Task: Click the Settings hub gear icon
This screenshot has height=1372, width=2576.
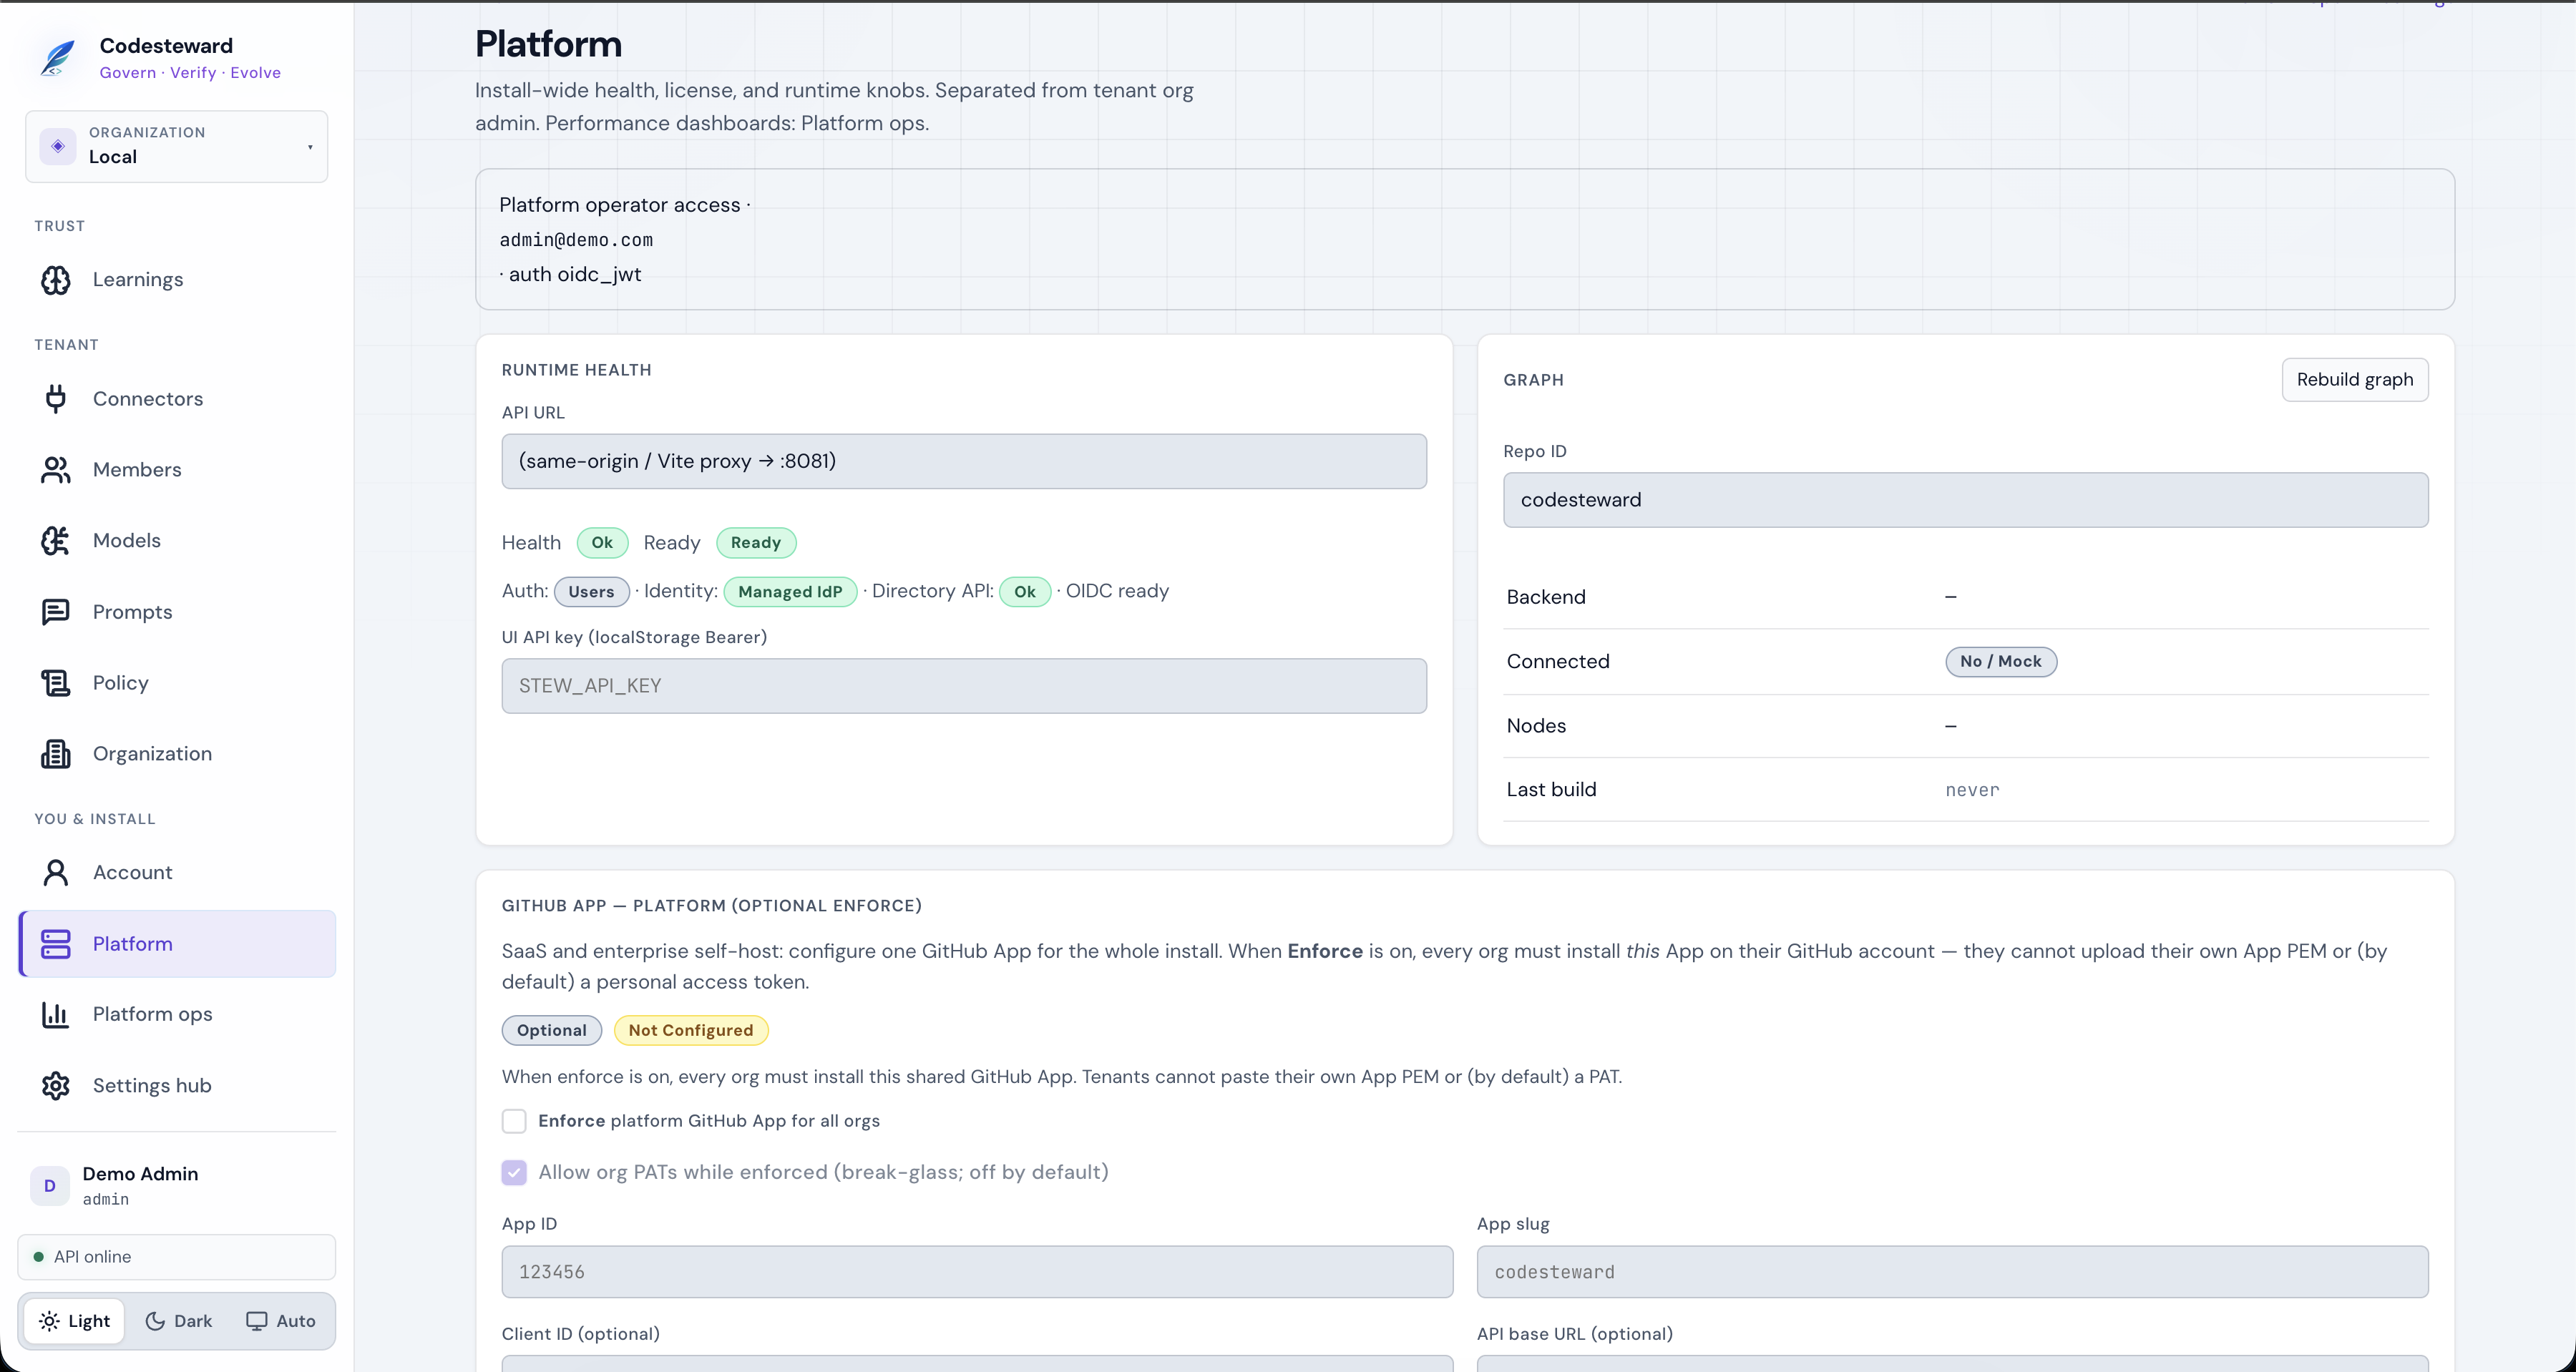Action: [56, 1086]
